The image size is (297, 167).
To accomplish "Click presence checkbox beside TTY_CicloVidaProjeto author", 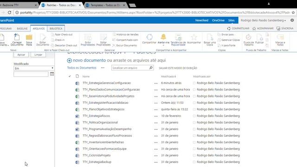I will point(194,155).
